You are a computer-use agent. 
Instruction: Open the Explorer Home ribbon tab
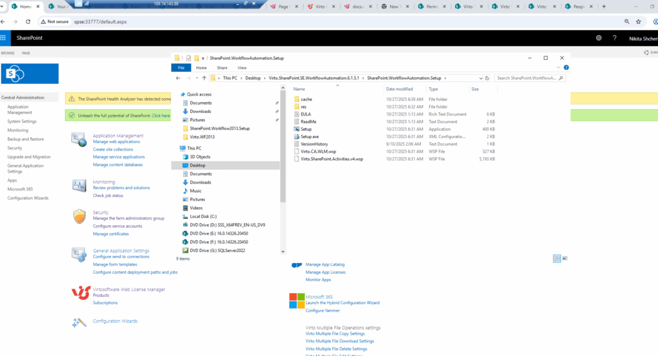201,68
